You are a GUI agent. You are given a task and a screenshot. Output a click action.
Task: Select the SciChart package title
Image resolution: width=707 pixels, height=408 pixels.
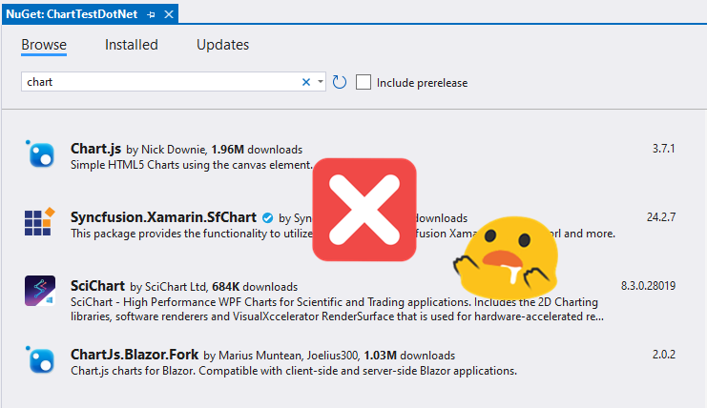98,286
